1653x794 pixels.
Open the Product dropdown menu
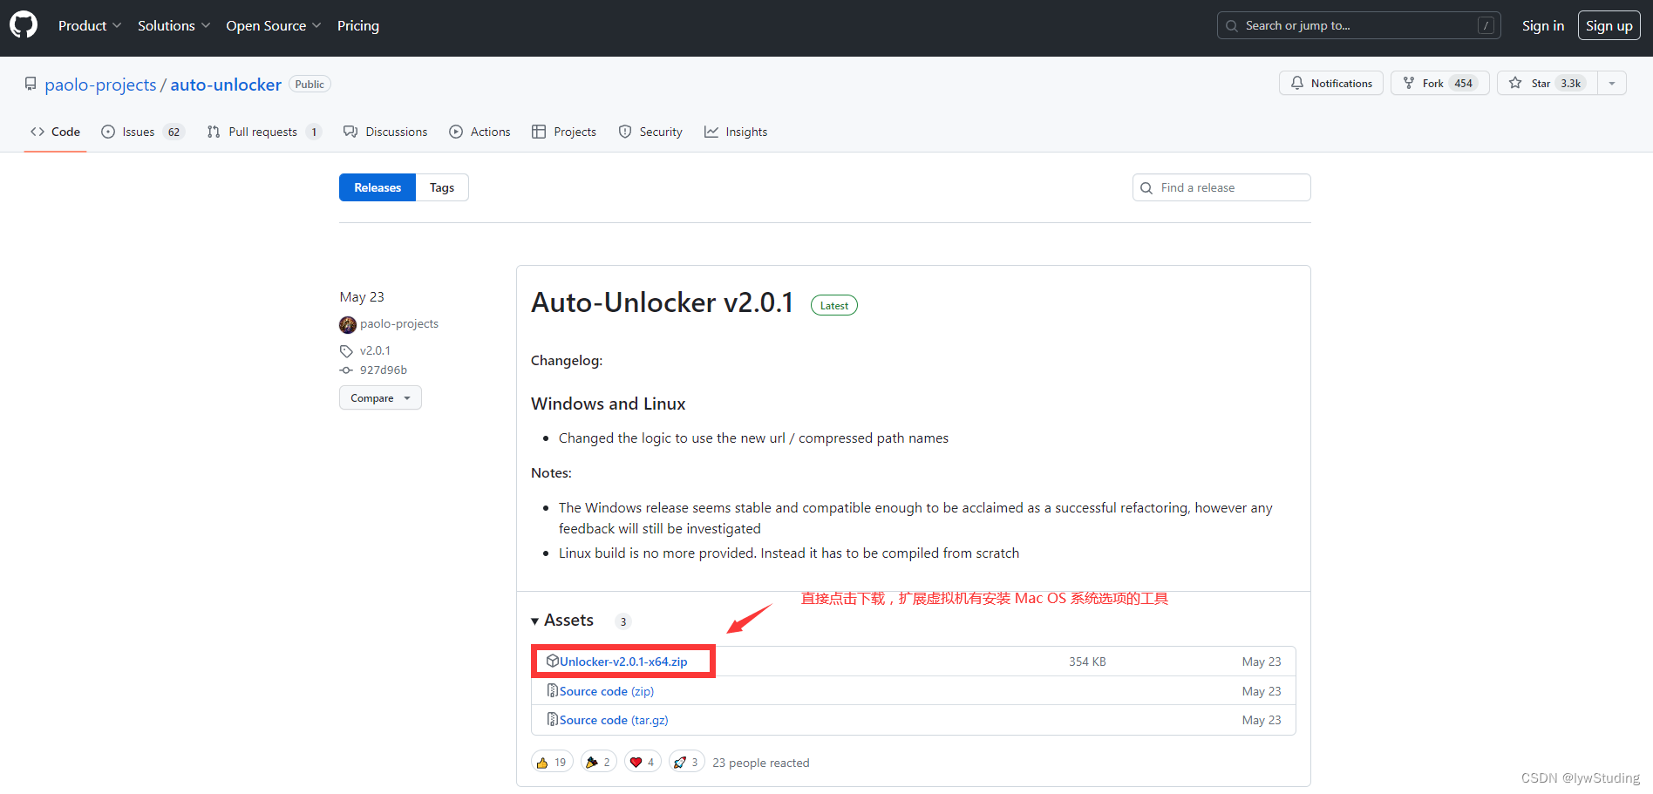tap(90, 25)
